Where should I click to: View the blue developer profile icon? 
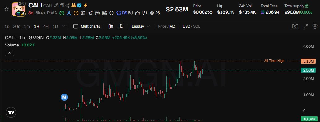(69, 13)
